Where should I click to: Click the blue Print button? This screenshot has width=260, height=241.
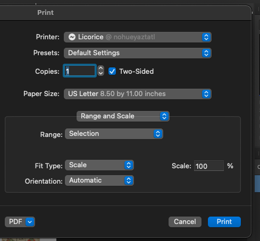click(224, 222)
